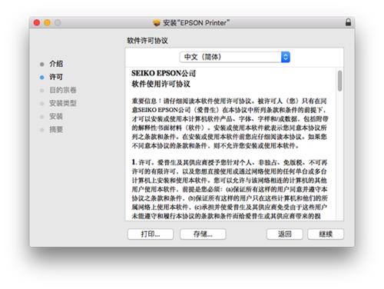Click the 存储... button
Screen dimensions: 384x289
coord(203,234)
